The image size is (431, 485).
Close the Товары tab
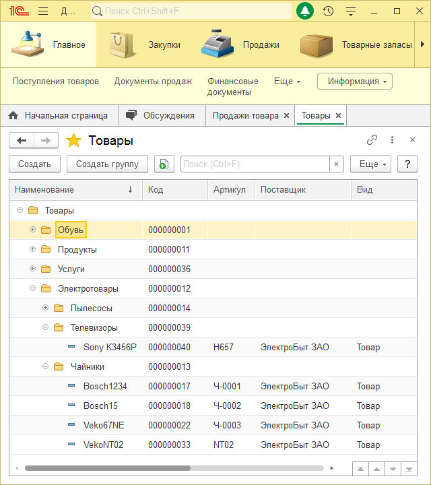339,116
